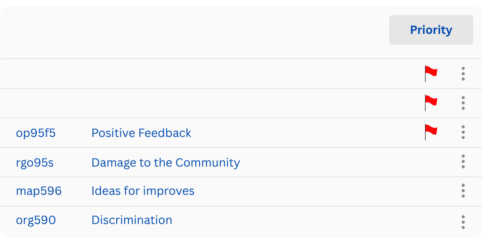Screen dimensions: 482x240
Task: Click the Priority column header button
Action: (x=431, y=30)
